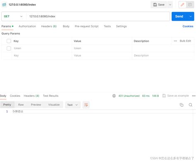Switch to the request Body tab
Viewport: 196px width, 161px height.
tap(66, 26)
